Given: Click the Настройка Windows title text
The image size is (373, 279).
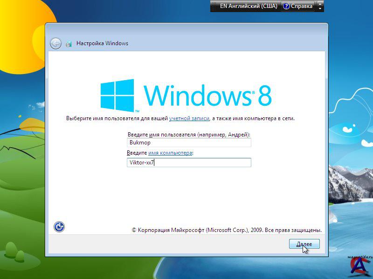Looking at the screenshot, I should (102, 44).
